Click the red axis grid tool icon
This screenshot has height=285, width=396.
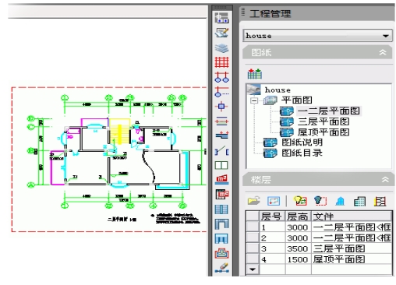pos(221,62)
